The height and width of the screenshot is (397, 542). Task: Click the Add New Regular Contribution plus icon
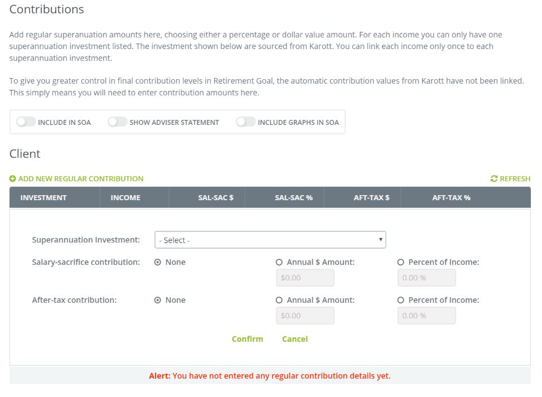13,179
